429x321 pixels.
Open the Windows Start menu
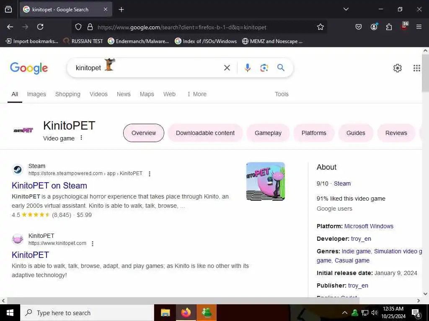coord(10,313)
